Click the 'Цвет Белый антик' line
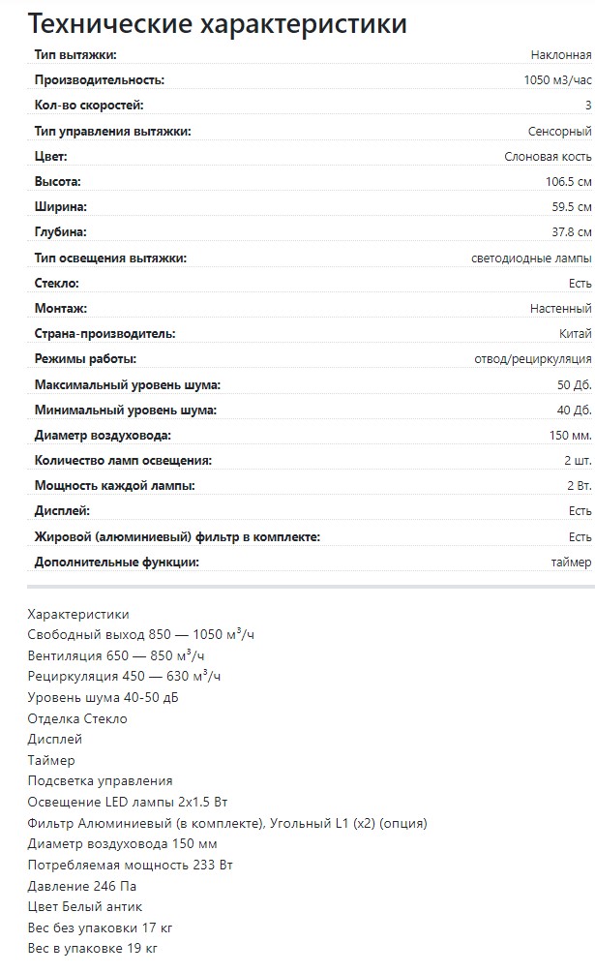595x973 pixels. click(85, 907)
